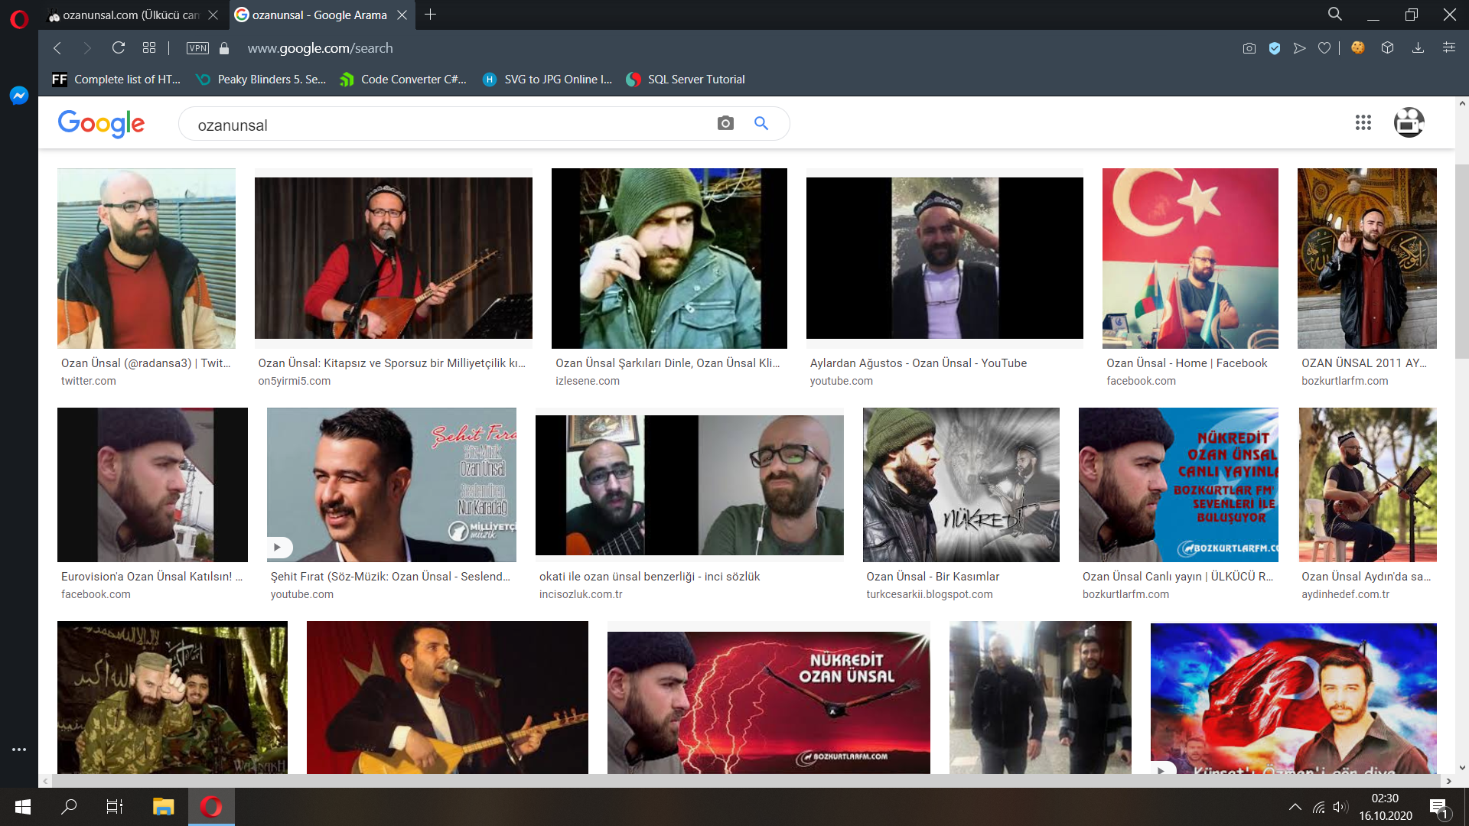Open the volume control in tray

1340,807
